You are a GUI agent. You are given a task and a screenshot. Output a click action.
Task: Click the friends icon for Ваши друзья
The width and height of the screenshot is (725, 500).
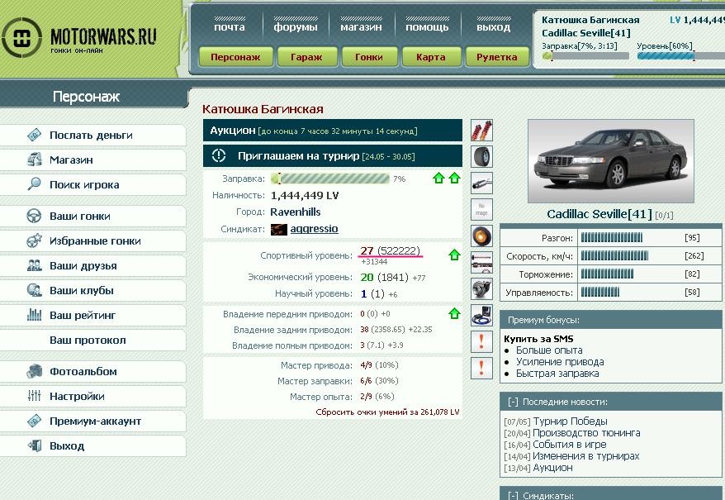coord(34,265)
